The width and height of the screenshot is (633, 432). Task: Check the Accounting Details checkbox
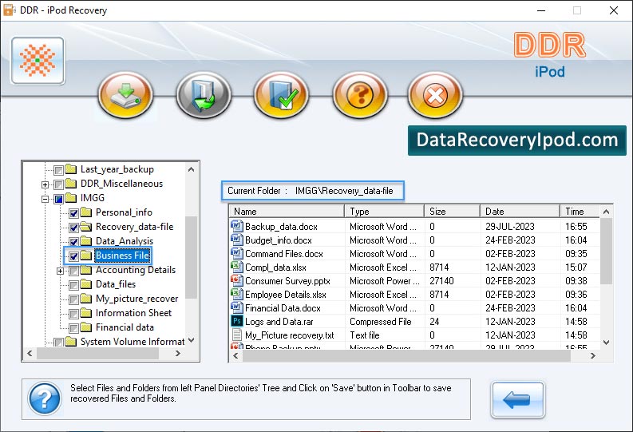pos(74,271)
